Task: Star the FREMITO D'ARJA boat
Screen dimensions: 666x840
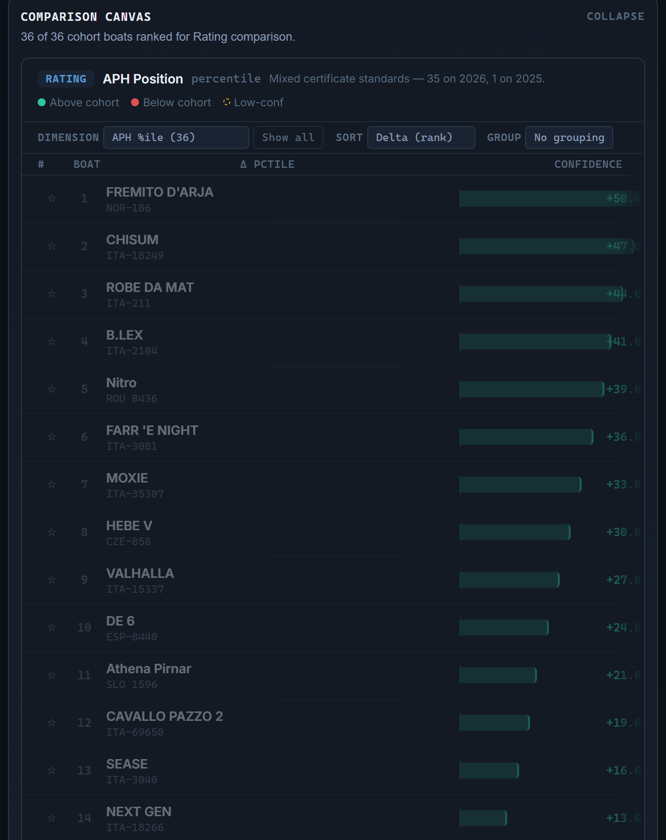Action: click(x=52, y=199)
